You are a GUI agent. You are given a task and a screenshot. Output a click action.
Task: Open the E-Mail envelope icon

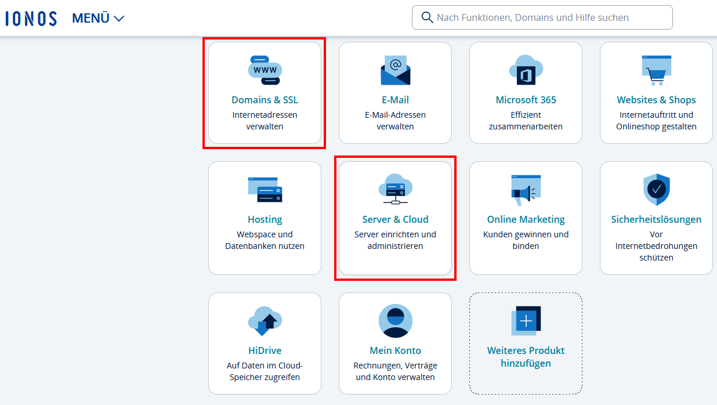395,70
